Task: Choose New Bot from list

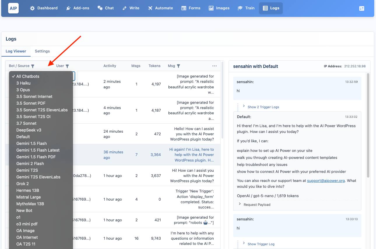Action: tap(41, 211)
